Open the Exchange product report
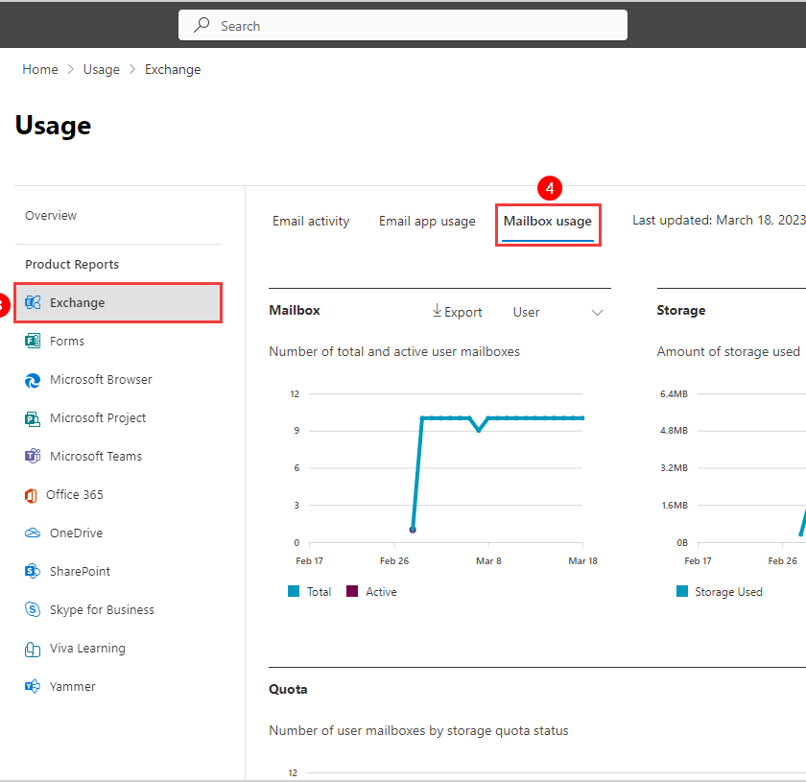Viewport: 806px width, 782px height. [x=118, y=303]
